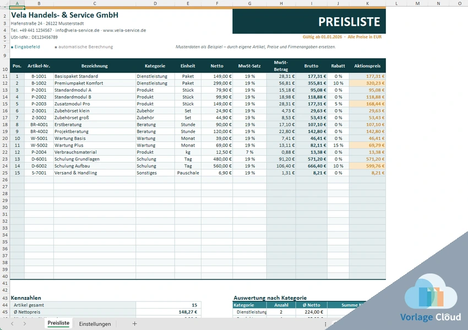Select the highlighted 320,23 € Aktionspreis cell
Viewport: 468px width, 330px height.
(x=367, y=83)
